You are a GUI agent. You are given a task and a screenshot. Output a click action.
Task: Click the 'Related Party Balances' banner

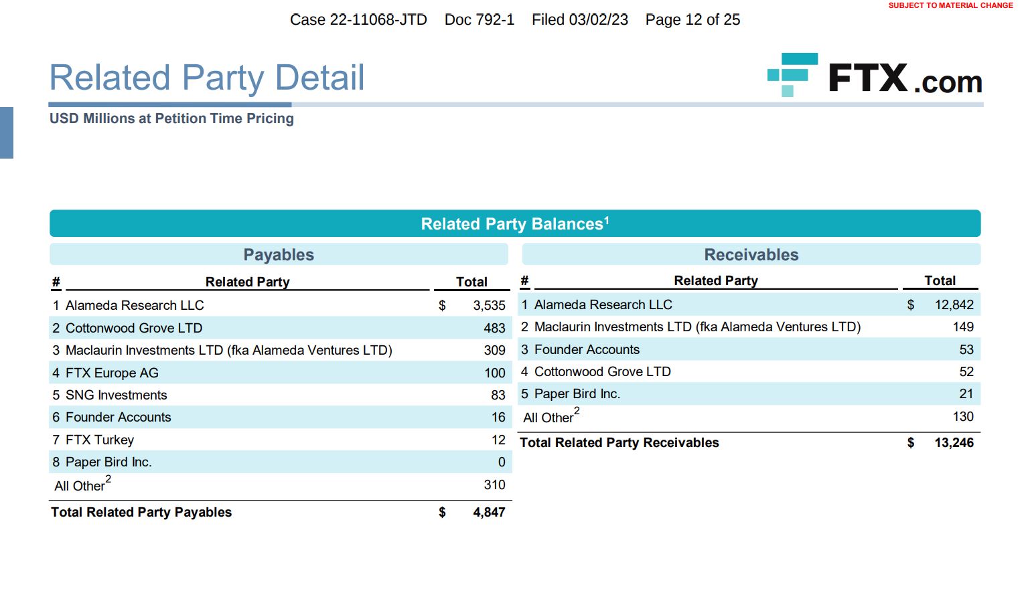pyautogui.click(x=515, y=224)
